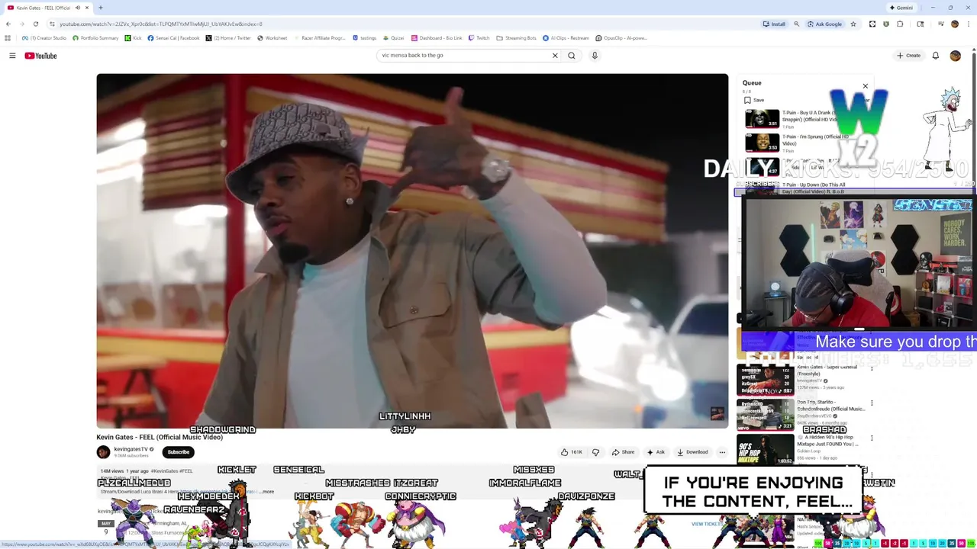Go to the YouTube home logo
Image resolution: width=977 pixels, height=549 pixels.
point(40,56)
